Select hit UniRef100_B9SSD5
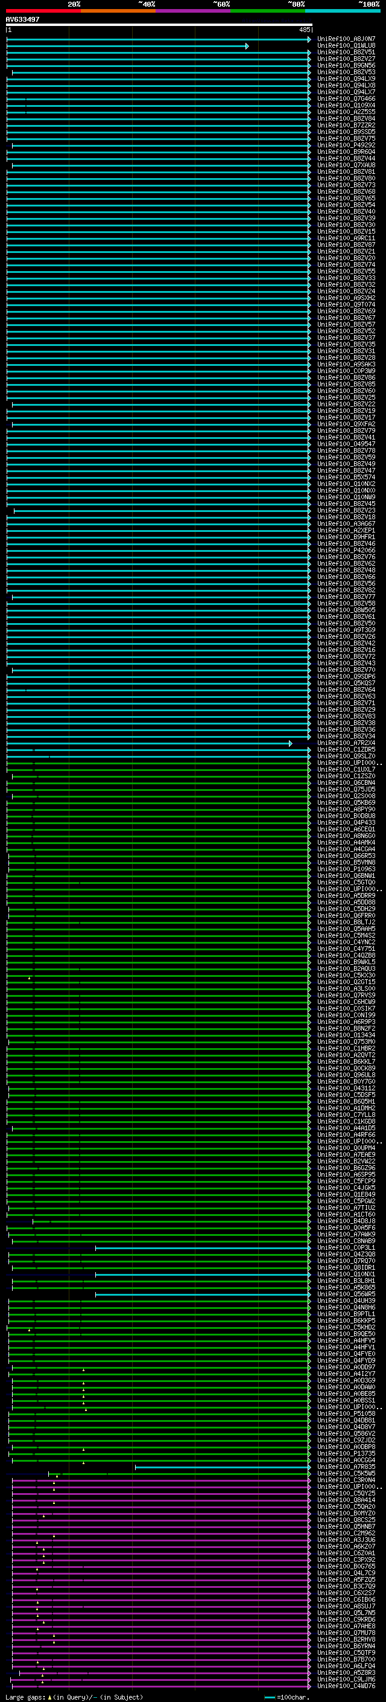 point(346,132)
